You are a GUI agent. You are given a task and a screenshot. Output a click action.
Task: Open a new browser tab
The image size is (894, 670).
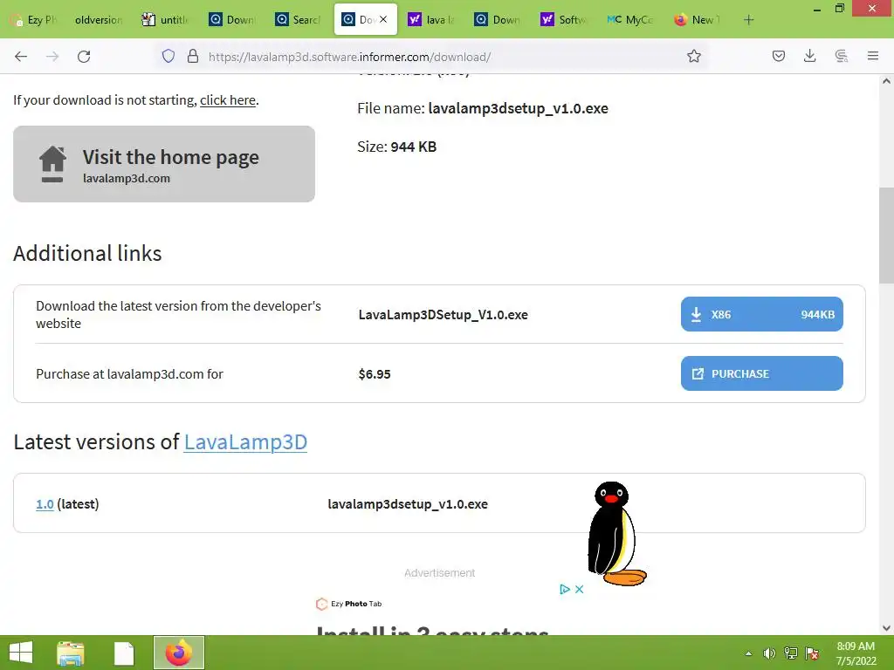point(748,20)
